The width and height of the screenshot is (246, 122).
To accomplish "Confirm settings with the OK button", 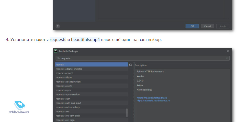I will tap(192, 26).
